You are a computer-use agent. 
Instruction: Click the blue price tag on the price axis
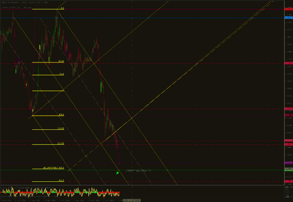click(x=288, y=18)
